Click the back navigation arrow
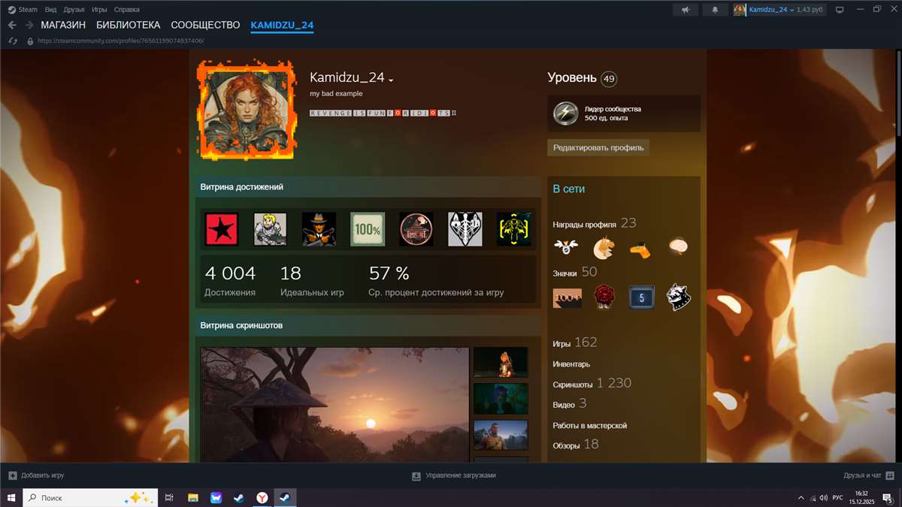 tap(12, 24)
